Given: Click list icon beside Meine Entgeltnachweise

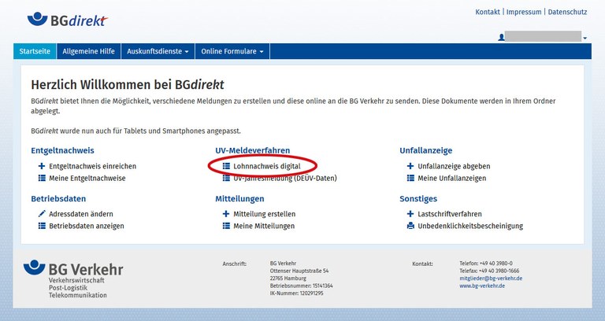Looking at the screenshot, I should click(x=42, y=178).
